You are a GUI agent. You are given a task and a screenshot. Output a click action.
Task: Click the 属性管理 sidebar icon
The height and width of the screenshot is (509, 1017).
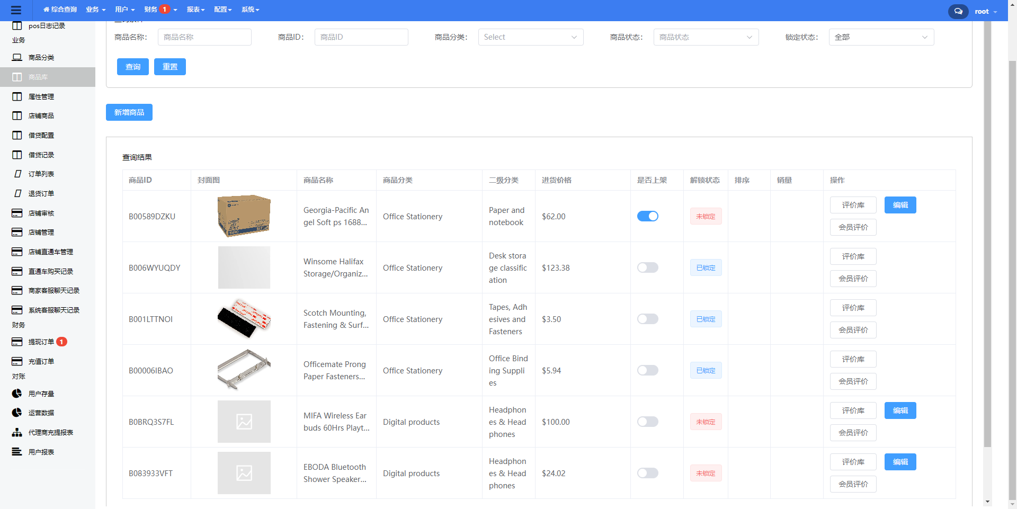pos(17,96)
